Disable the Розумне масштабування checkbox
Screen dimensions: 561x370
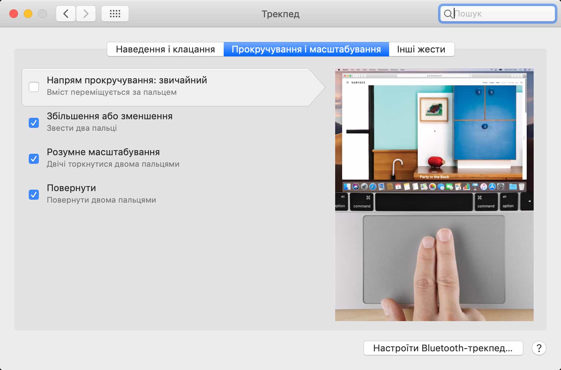34,159
